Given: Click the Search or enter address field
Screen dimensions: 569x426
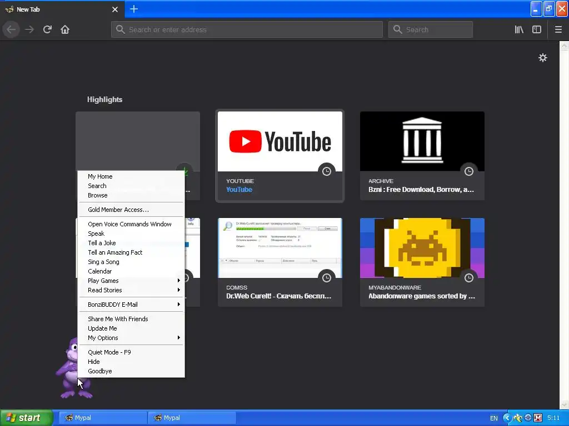Looking at the screenshot, I should [247, 29].
